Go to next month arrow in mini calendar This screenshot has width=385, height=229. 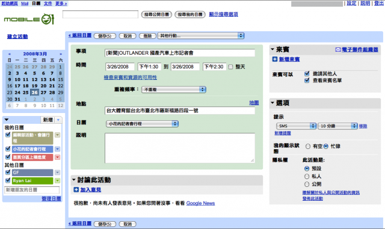pyautogui.click(x=61, y=54)
